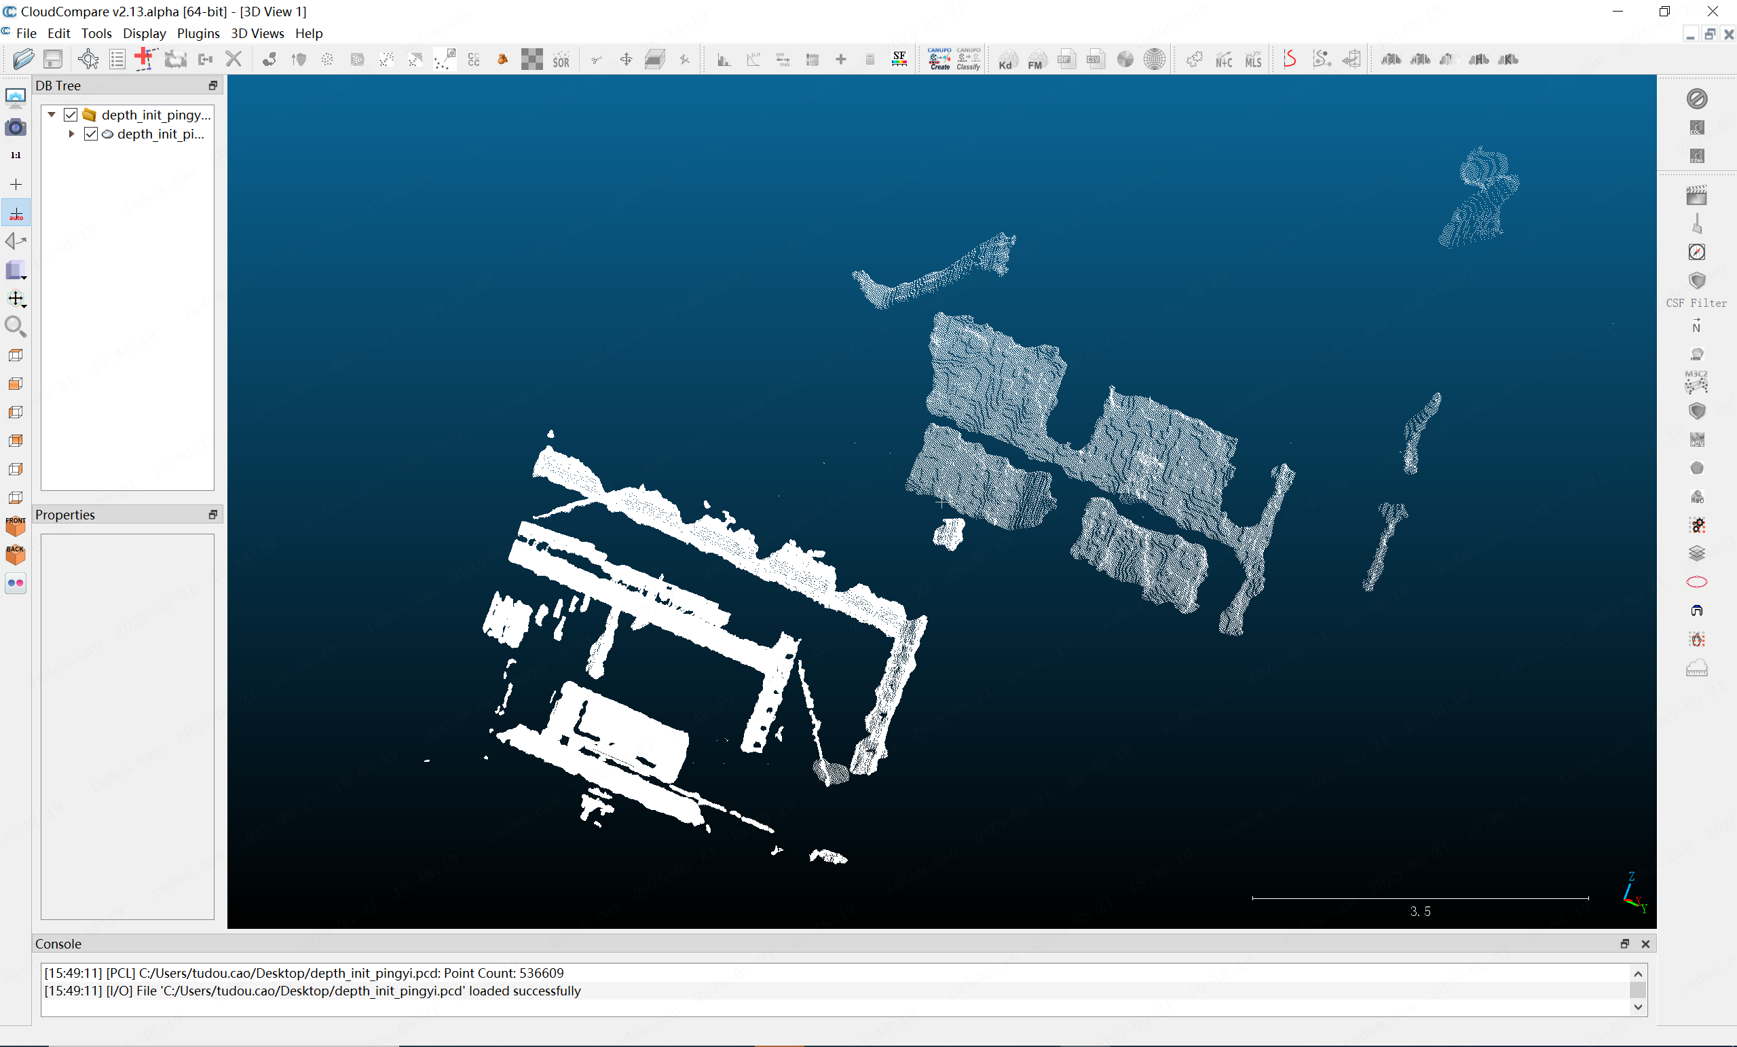
Task: Collapse the depth_init_pingy folder tree node
Action: [x=52, y=114]
